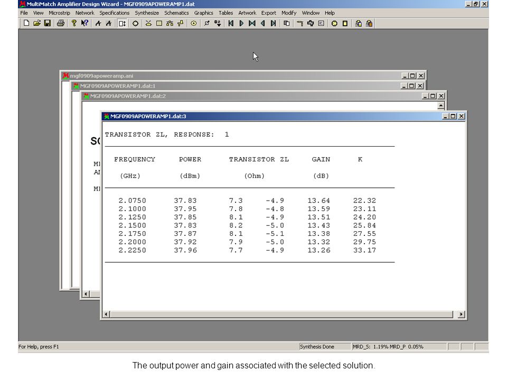Jump to first solution with bar-left arrow
This screenshot has height=380, width=507.
(x=231, y=23)
